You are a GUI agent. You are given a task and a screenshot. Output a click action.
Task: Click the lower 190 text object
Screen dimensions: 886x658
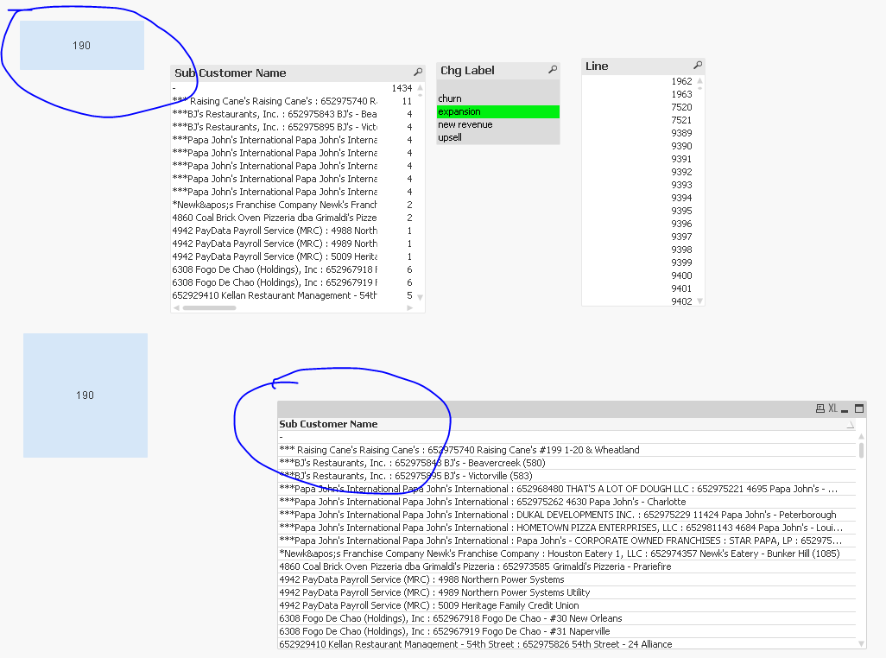click(x=85, y=395)
